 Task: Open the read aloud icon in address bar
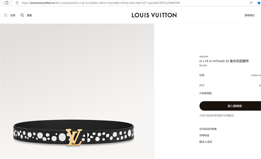coord(251,3)
